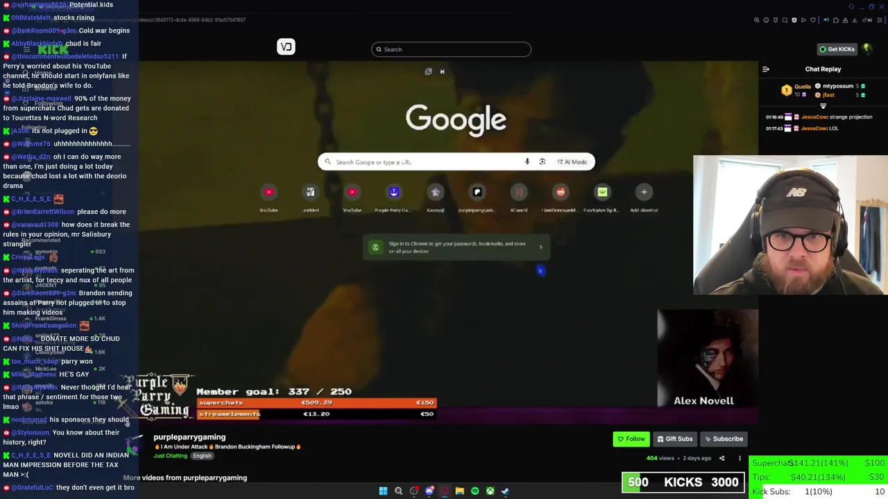
Task: Open the Windows Start menu
Action: (383, 491)
